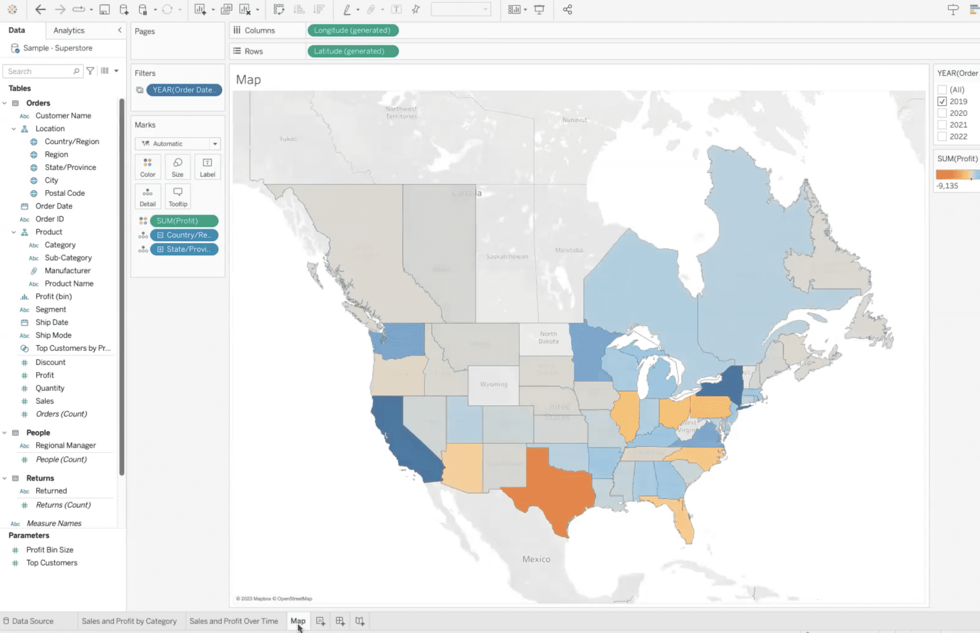
Task: Switch to Sales and Profit by Category tab
Action: point(129,621)
